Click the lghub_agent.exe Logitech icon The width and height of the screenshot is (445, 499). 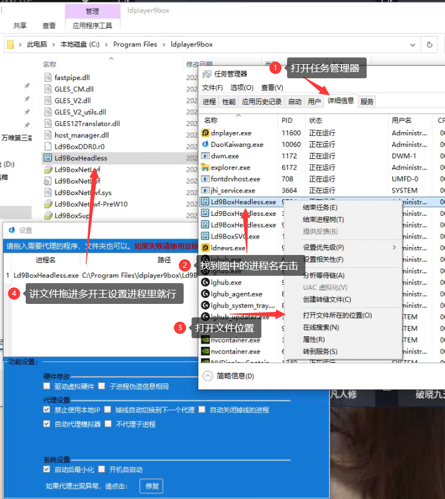206,294
